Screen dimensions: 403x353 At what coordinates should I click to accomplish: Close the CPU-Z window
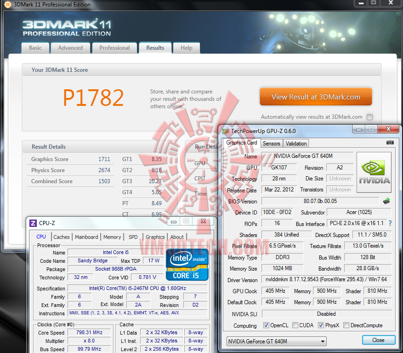(x=203, y=221)
